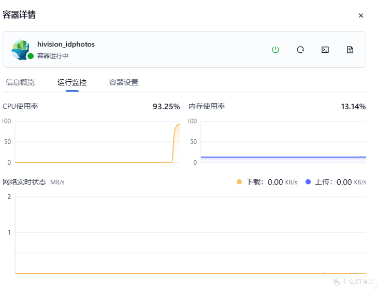The width and height of the screenshot is (377, 289).
Task: Click the hivision_idphotos container whale icon
Action: [x=21, y=50]
